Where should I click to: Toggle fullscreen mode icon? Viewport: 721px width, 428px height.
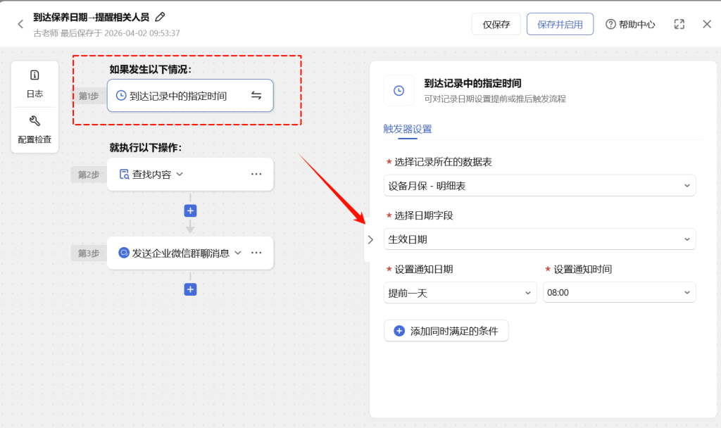point(679,25)
